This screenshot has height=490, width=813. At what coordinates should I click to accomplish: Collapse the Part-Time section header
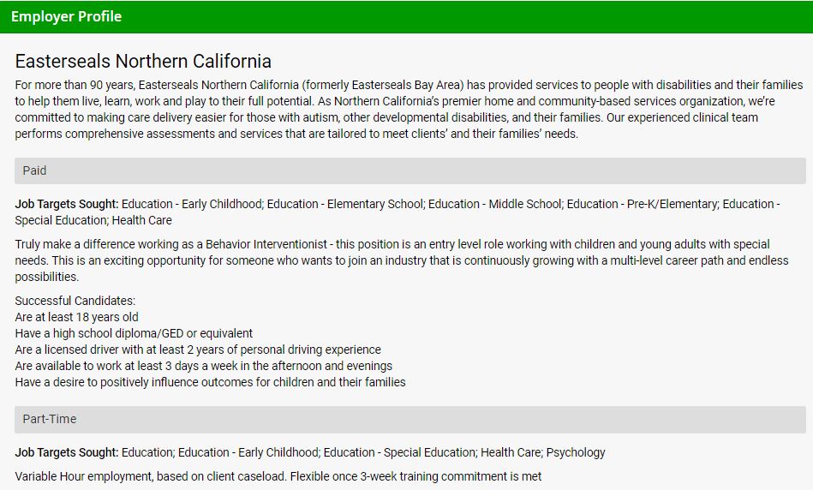pos(409,419)
